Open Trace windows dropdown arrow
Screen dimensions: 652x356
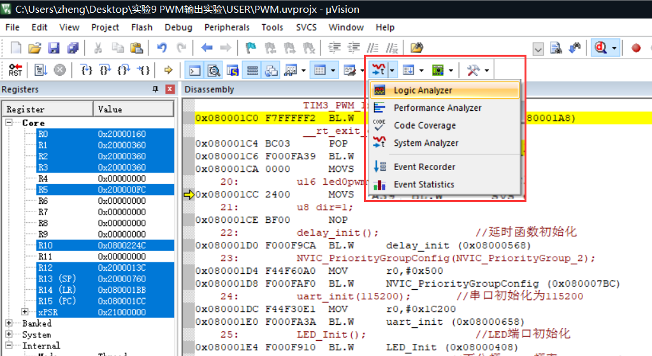pyautogui.click(x=421, y=71)
